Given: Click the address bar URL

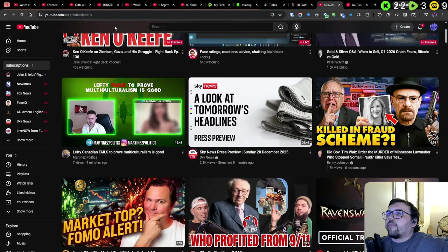Looking at the screenshot, I should pos(68,15).
